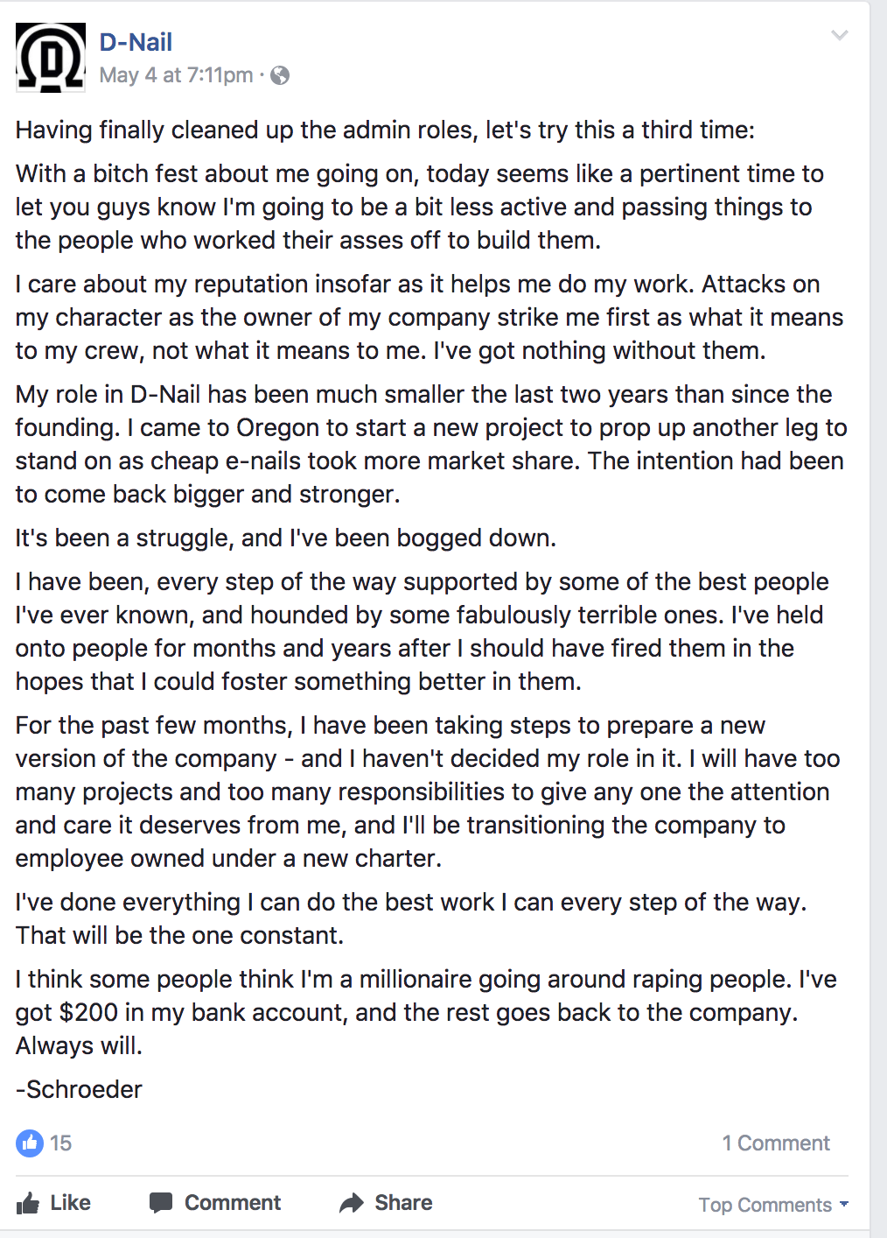View the 15 reactions count
887x1238 pixels.
(x=60, y=1143)
